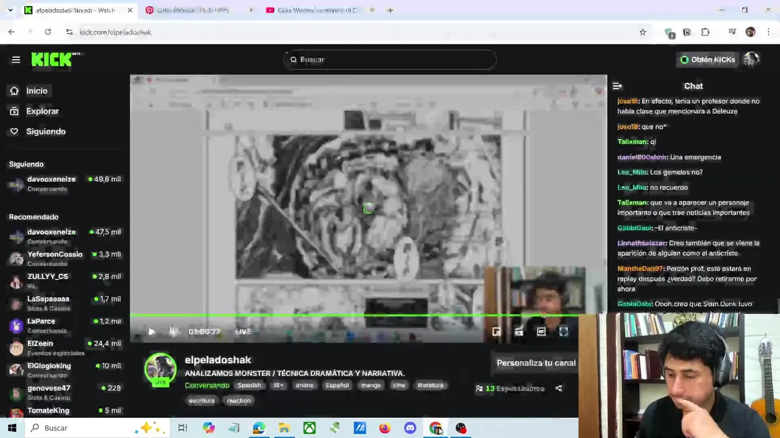Seek on the green video progress bar
This screenshot has width=780, height=438.
353,315
